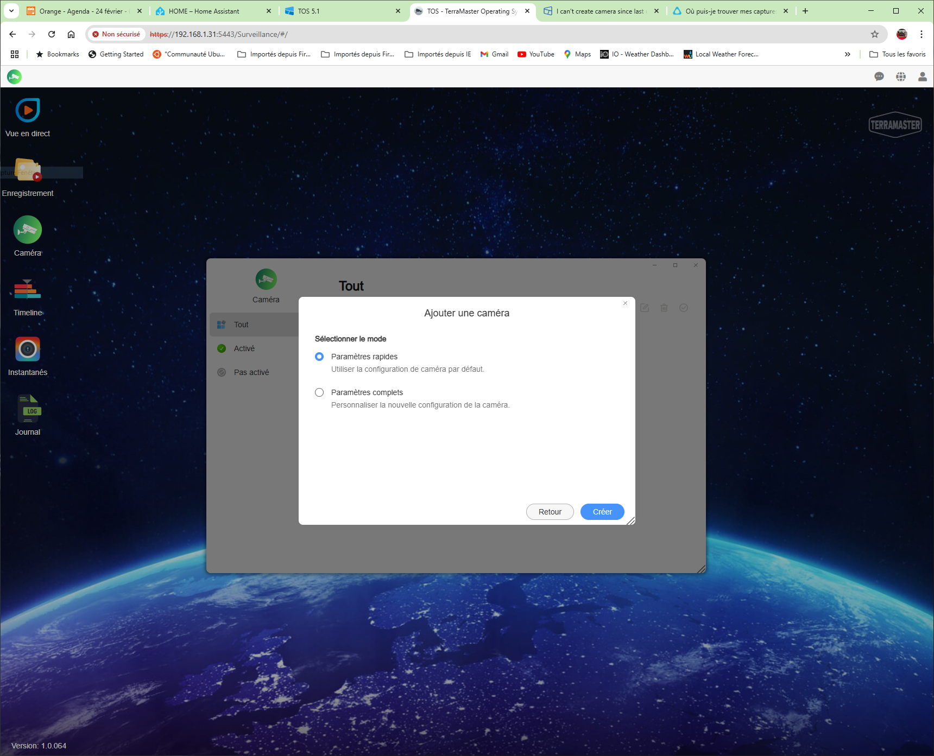The height and width of the screenshot is (756, 934).
Task: Go to browser home page
Action: click(71, 34)
